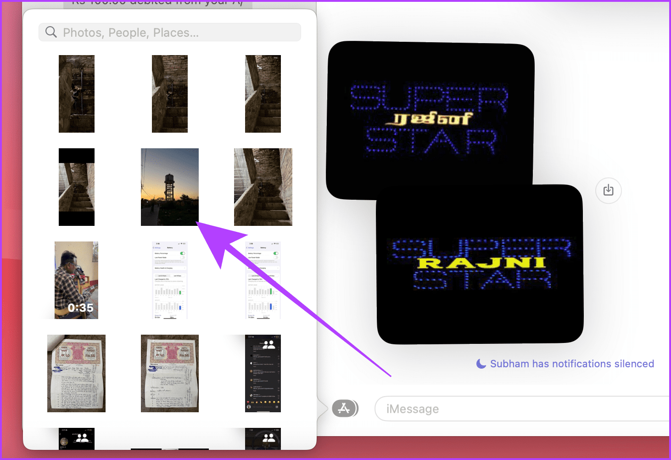Select the first brick staircase photo
The height and width of the screenshot is (460, 671).
[x=76, y=94]
